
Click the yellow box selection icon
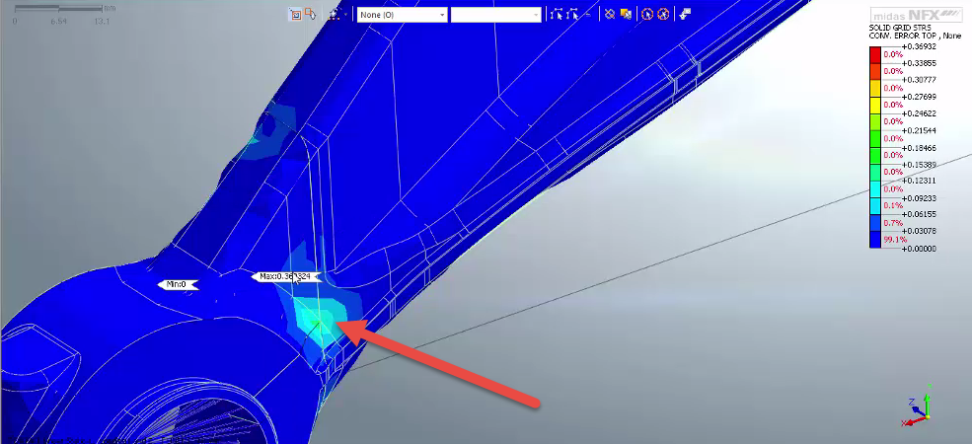click(626, 14)
